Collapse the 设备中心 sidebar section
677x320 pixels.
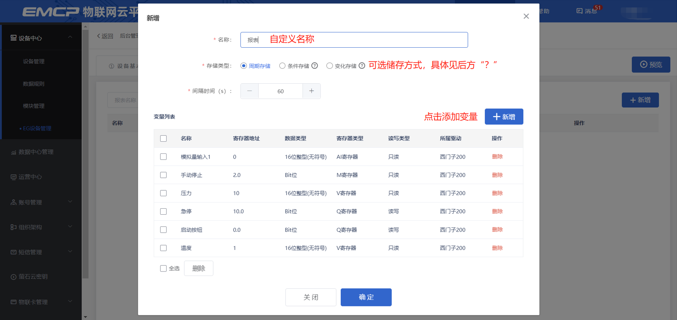click(x=70, y=37)
